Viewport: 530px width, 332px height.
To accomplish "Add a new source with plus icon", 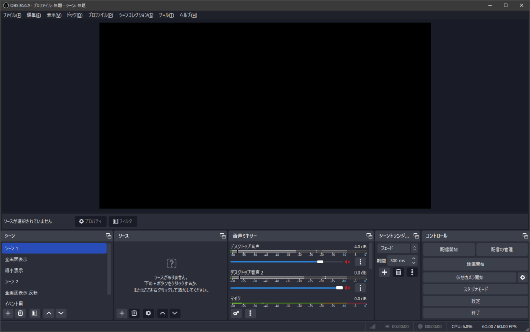I will pyautogui.click(x=122, y=313).
